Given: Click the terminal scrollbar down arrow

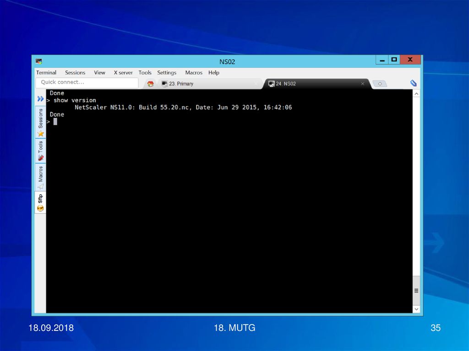Looking at the screenshot, I should (416, 309).
